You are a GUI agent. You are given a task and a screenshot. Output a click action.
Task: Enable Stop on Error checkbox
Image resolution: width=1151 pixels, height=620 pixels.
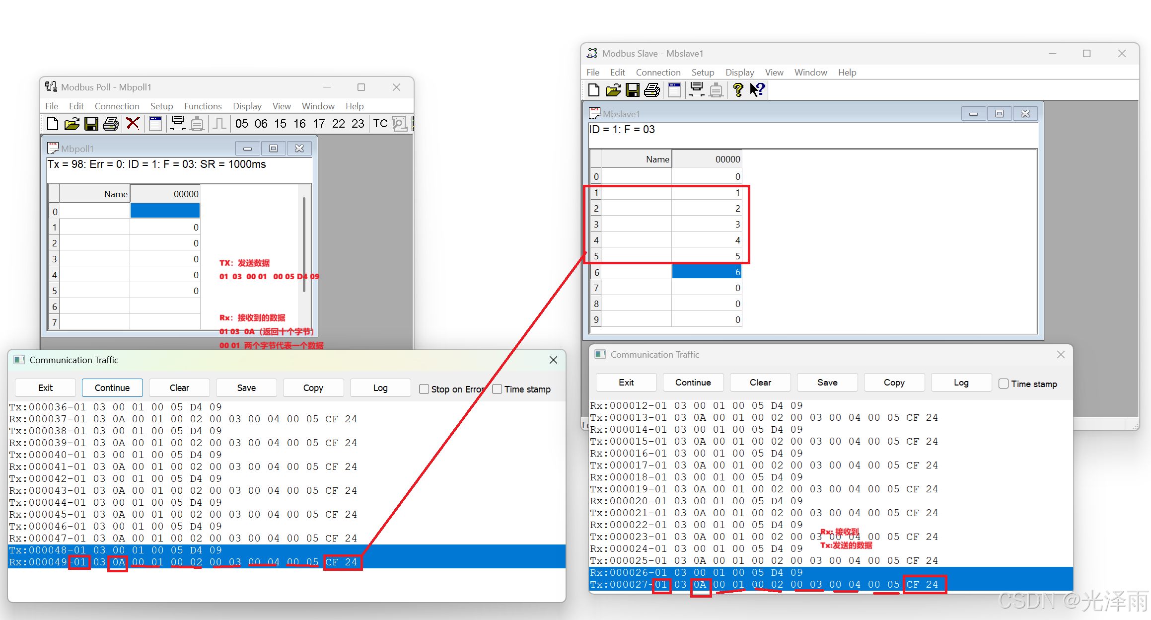(424, 389)
